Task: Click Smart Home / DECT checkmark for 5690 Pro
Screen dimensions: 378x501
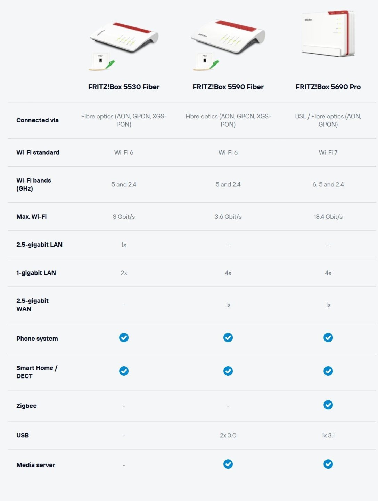Action: [328, 371]
